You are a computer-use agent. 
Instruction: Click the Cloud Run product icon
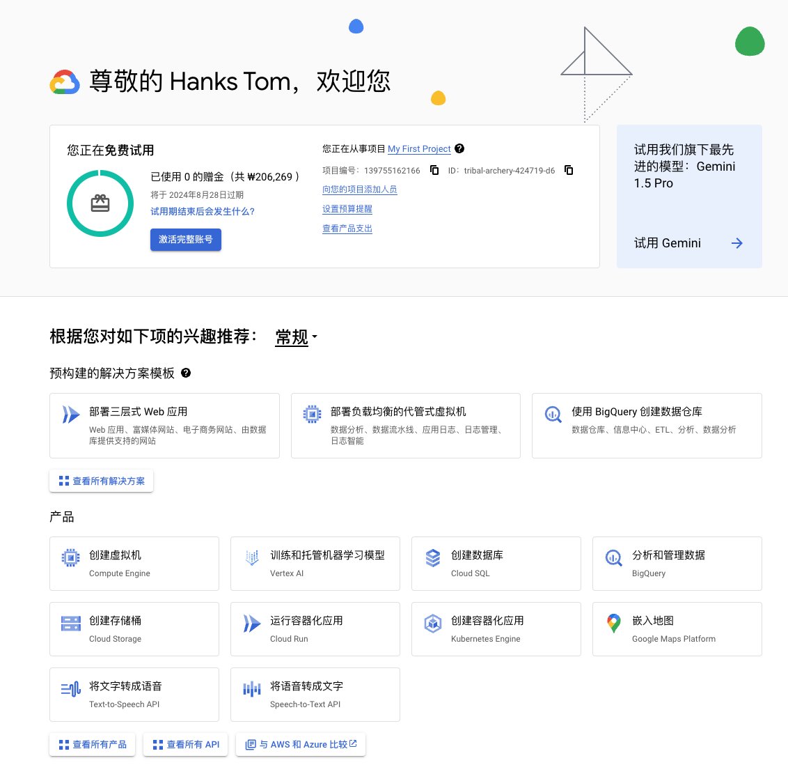click(x=252, y=623)
